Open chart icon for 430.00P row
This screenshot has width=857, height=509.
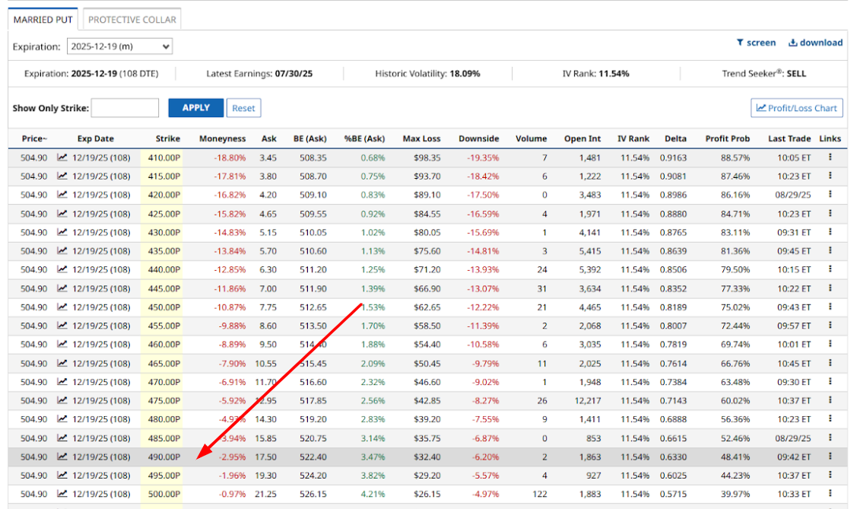coord(62,233)
